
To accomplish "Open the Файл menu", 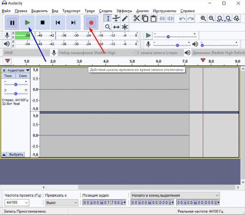I will pyautogui.click(x=6, y=11).
